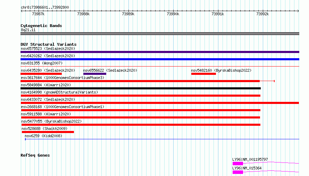309x176 pixels.
Task: Click the nsv5849884 (Almarri2020) label
Action: point(46,85)
